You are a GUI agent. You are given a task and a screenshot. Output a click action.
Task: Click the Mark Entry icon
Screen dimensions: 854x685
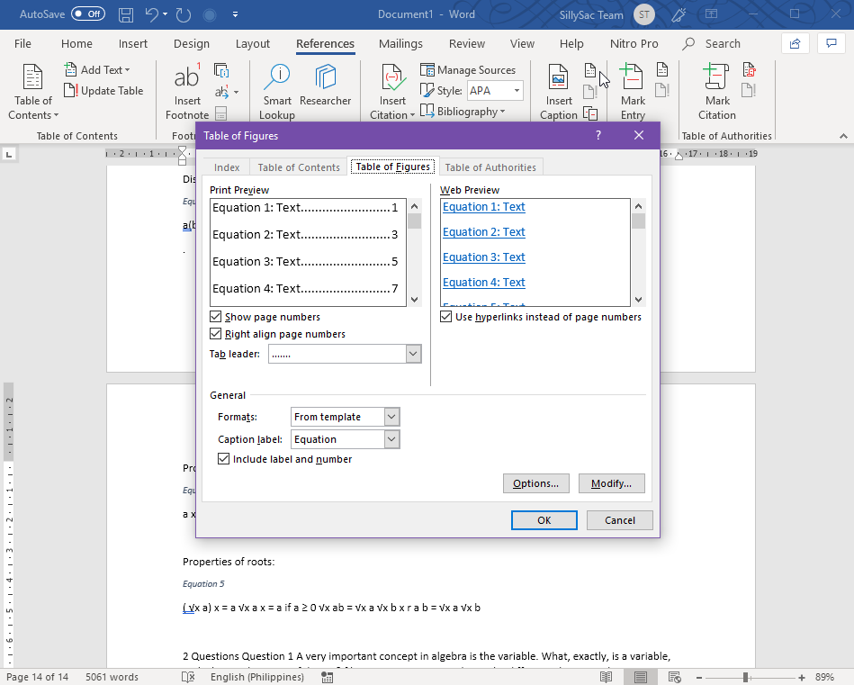point(633,79)
